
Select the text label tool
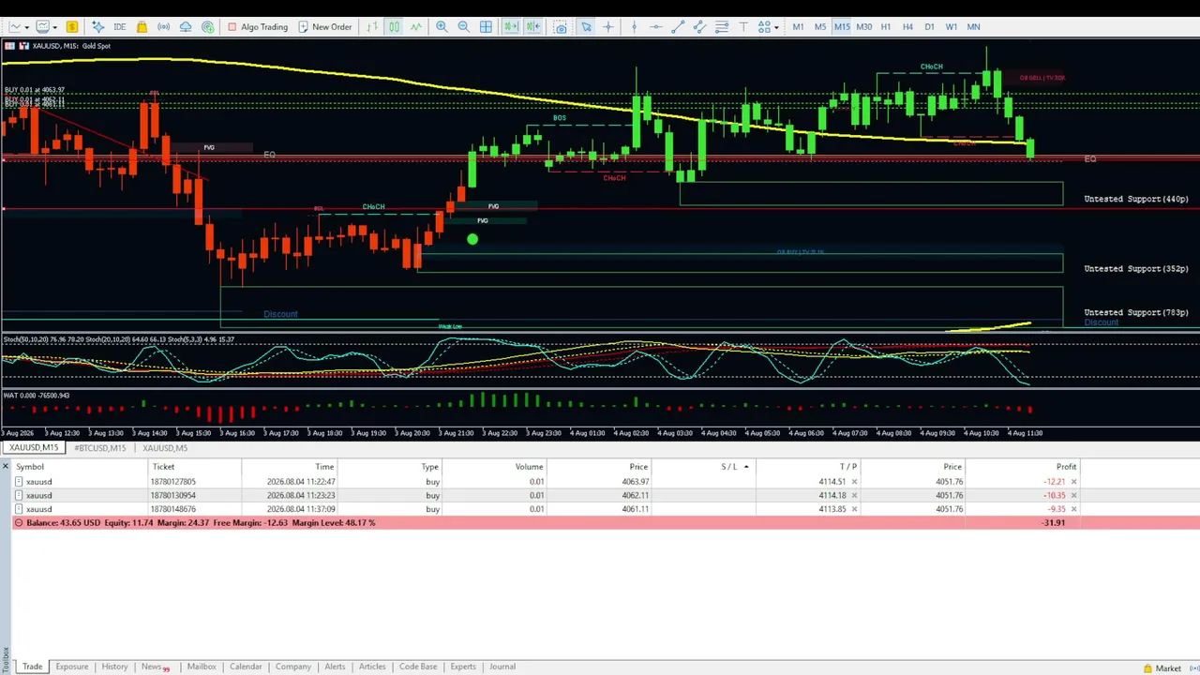coord(743,26)
